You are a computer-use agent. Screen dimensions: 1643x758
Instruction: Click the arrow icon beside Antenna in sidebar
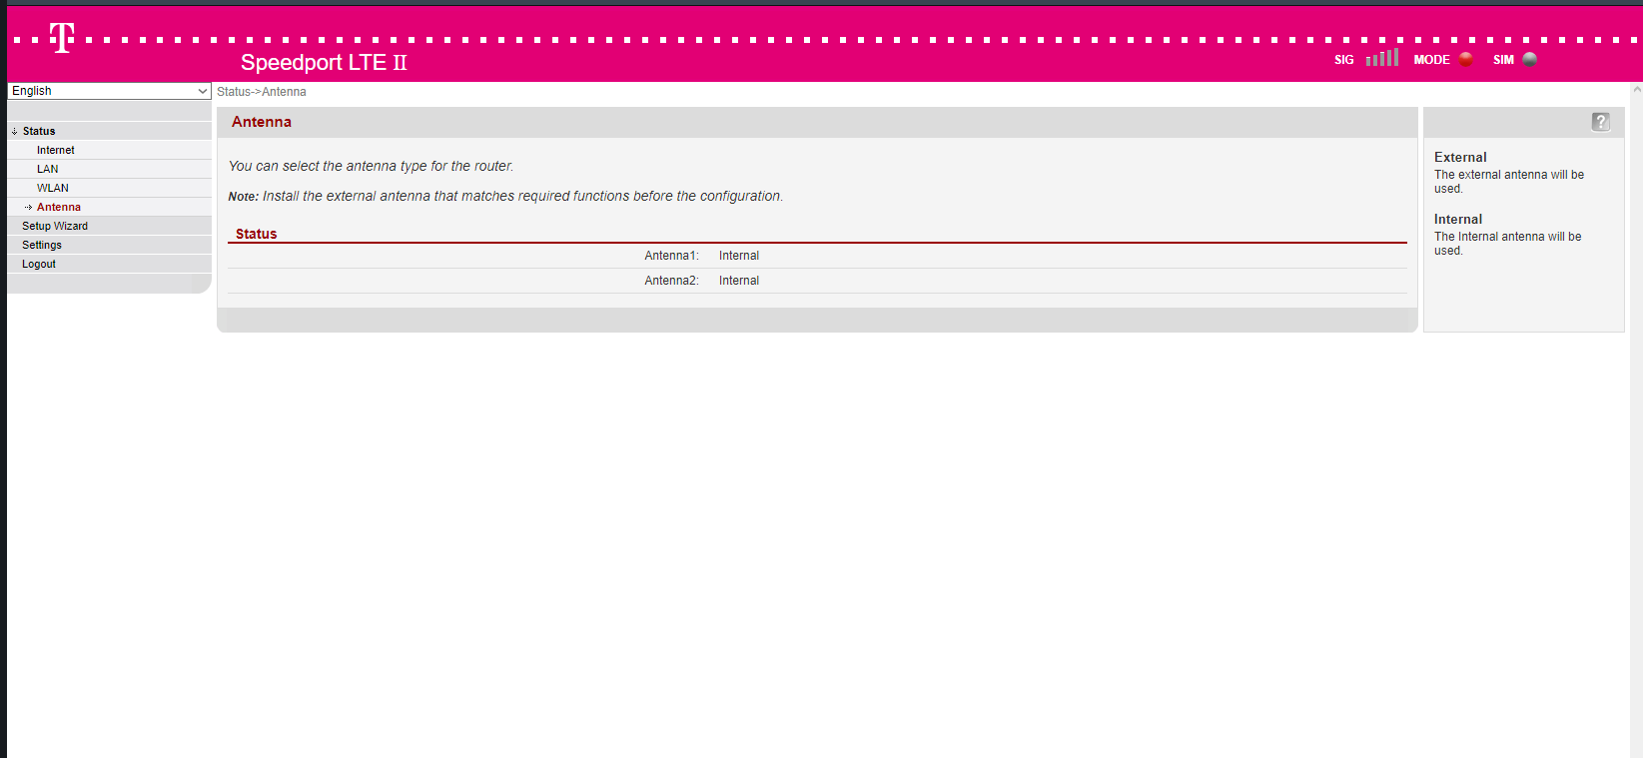pyautogui.click(x=28, y=207)
